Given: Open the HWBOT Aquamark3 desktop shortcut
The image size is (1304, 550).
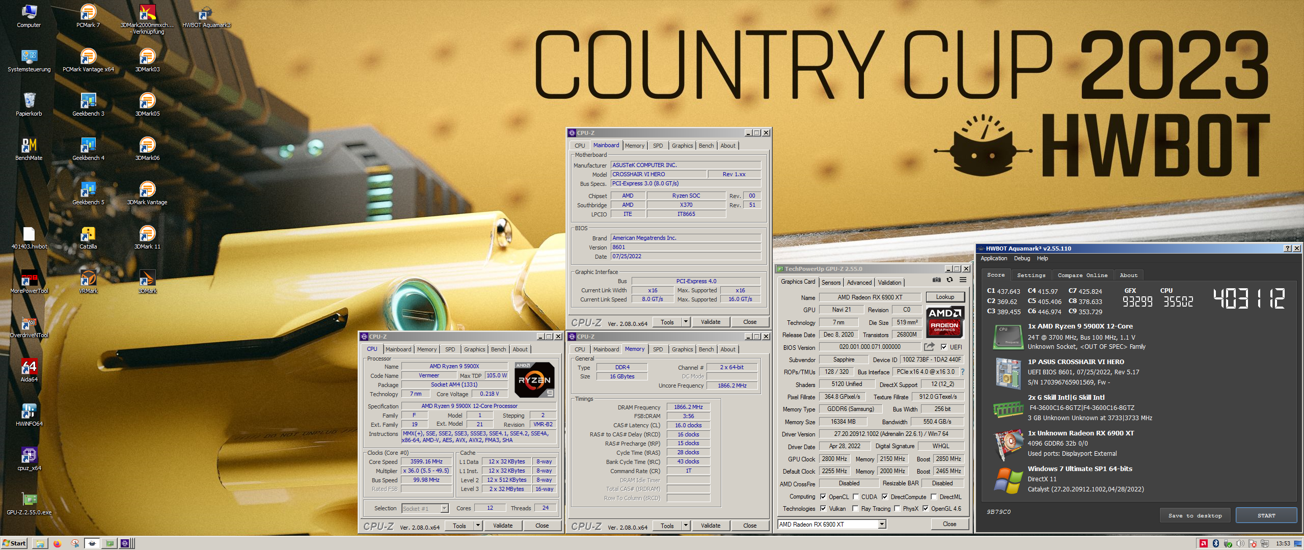Looking at the screenshot, I should point(206,15).
